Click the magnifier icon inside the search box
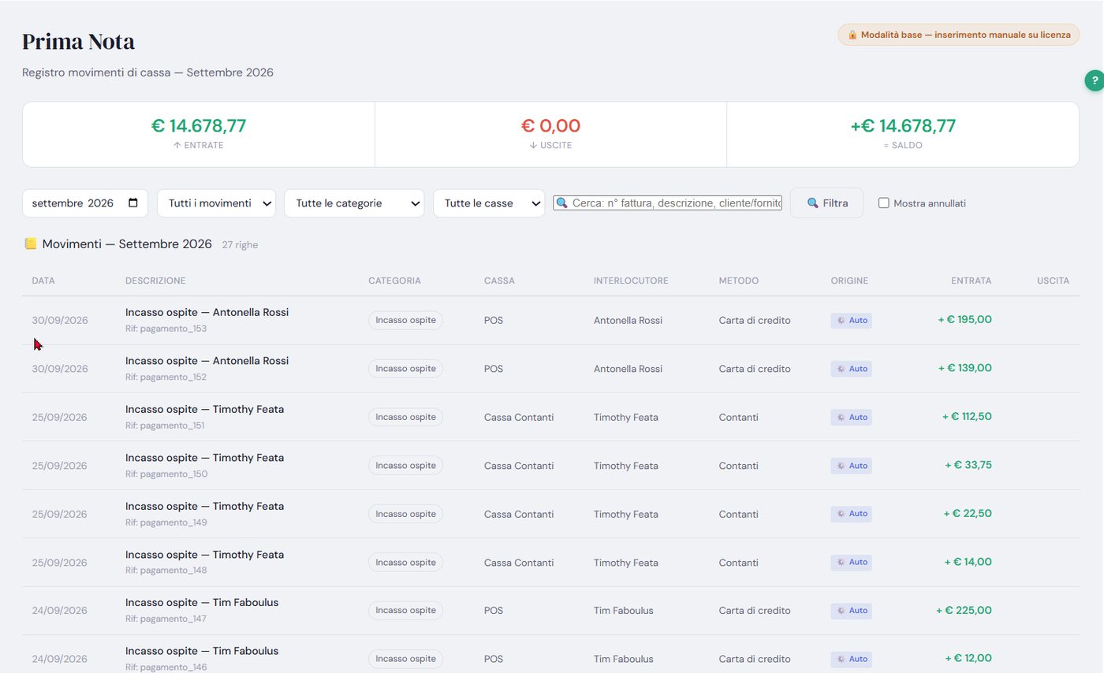 coord(561,203)
